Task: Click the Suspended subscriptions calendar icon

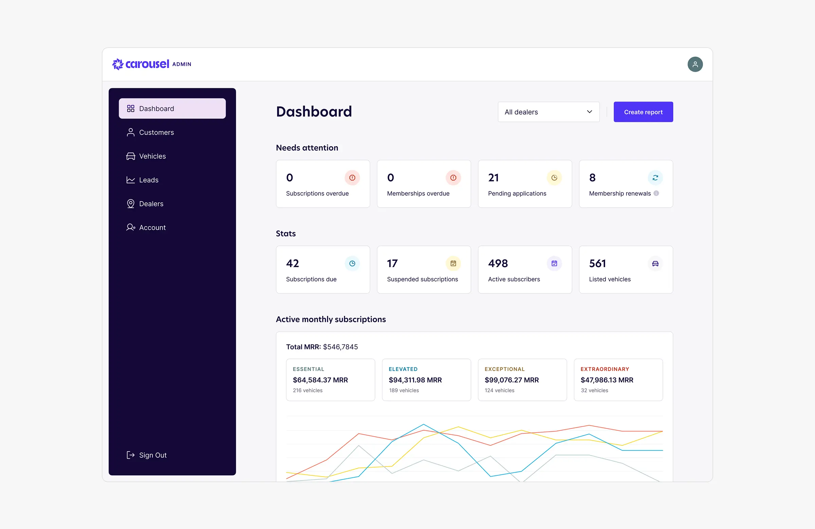Action: pyautogui.click(x=453, y=263)
